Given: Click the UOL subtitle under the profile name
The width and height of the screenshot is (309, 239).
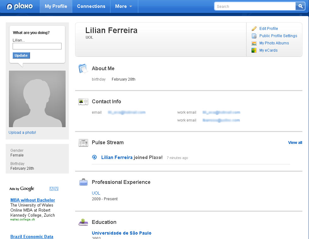Looking at the screenshot, I should tap(89, 37).
